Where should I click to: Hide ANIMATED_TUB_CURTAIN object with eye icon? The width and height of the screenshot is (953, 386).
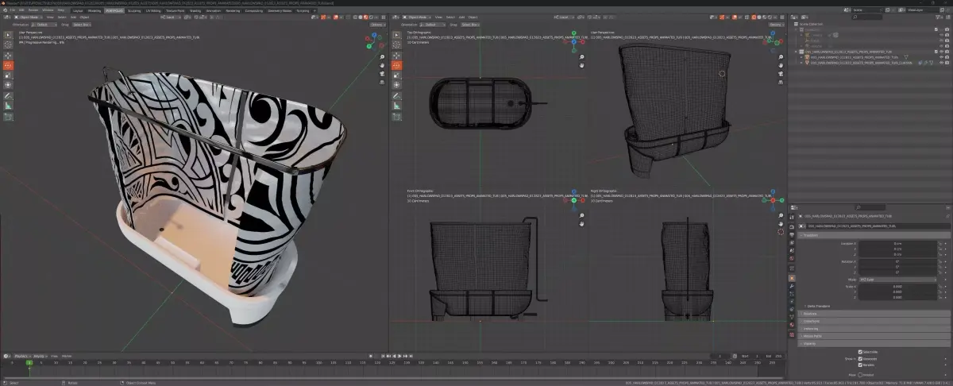[x=941, y=63]
